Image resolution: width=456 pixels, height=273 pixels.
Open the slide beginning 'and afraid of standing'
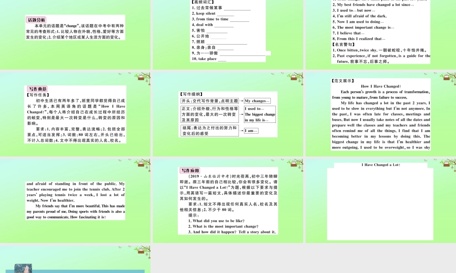coord(75,201)
